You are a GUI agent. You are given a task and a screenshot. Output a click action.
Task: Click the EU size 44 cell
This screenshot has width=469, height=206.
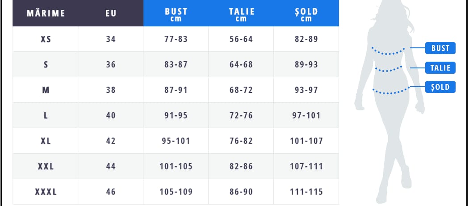111,167
